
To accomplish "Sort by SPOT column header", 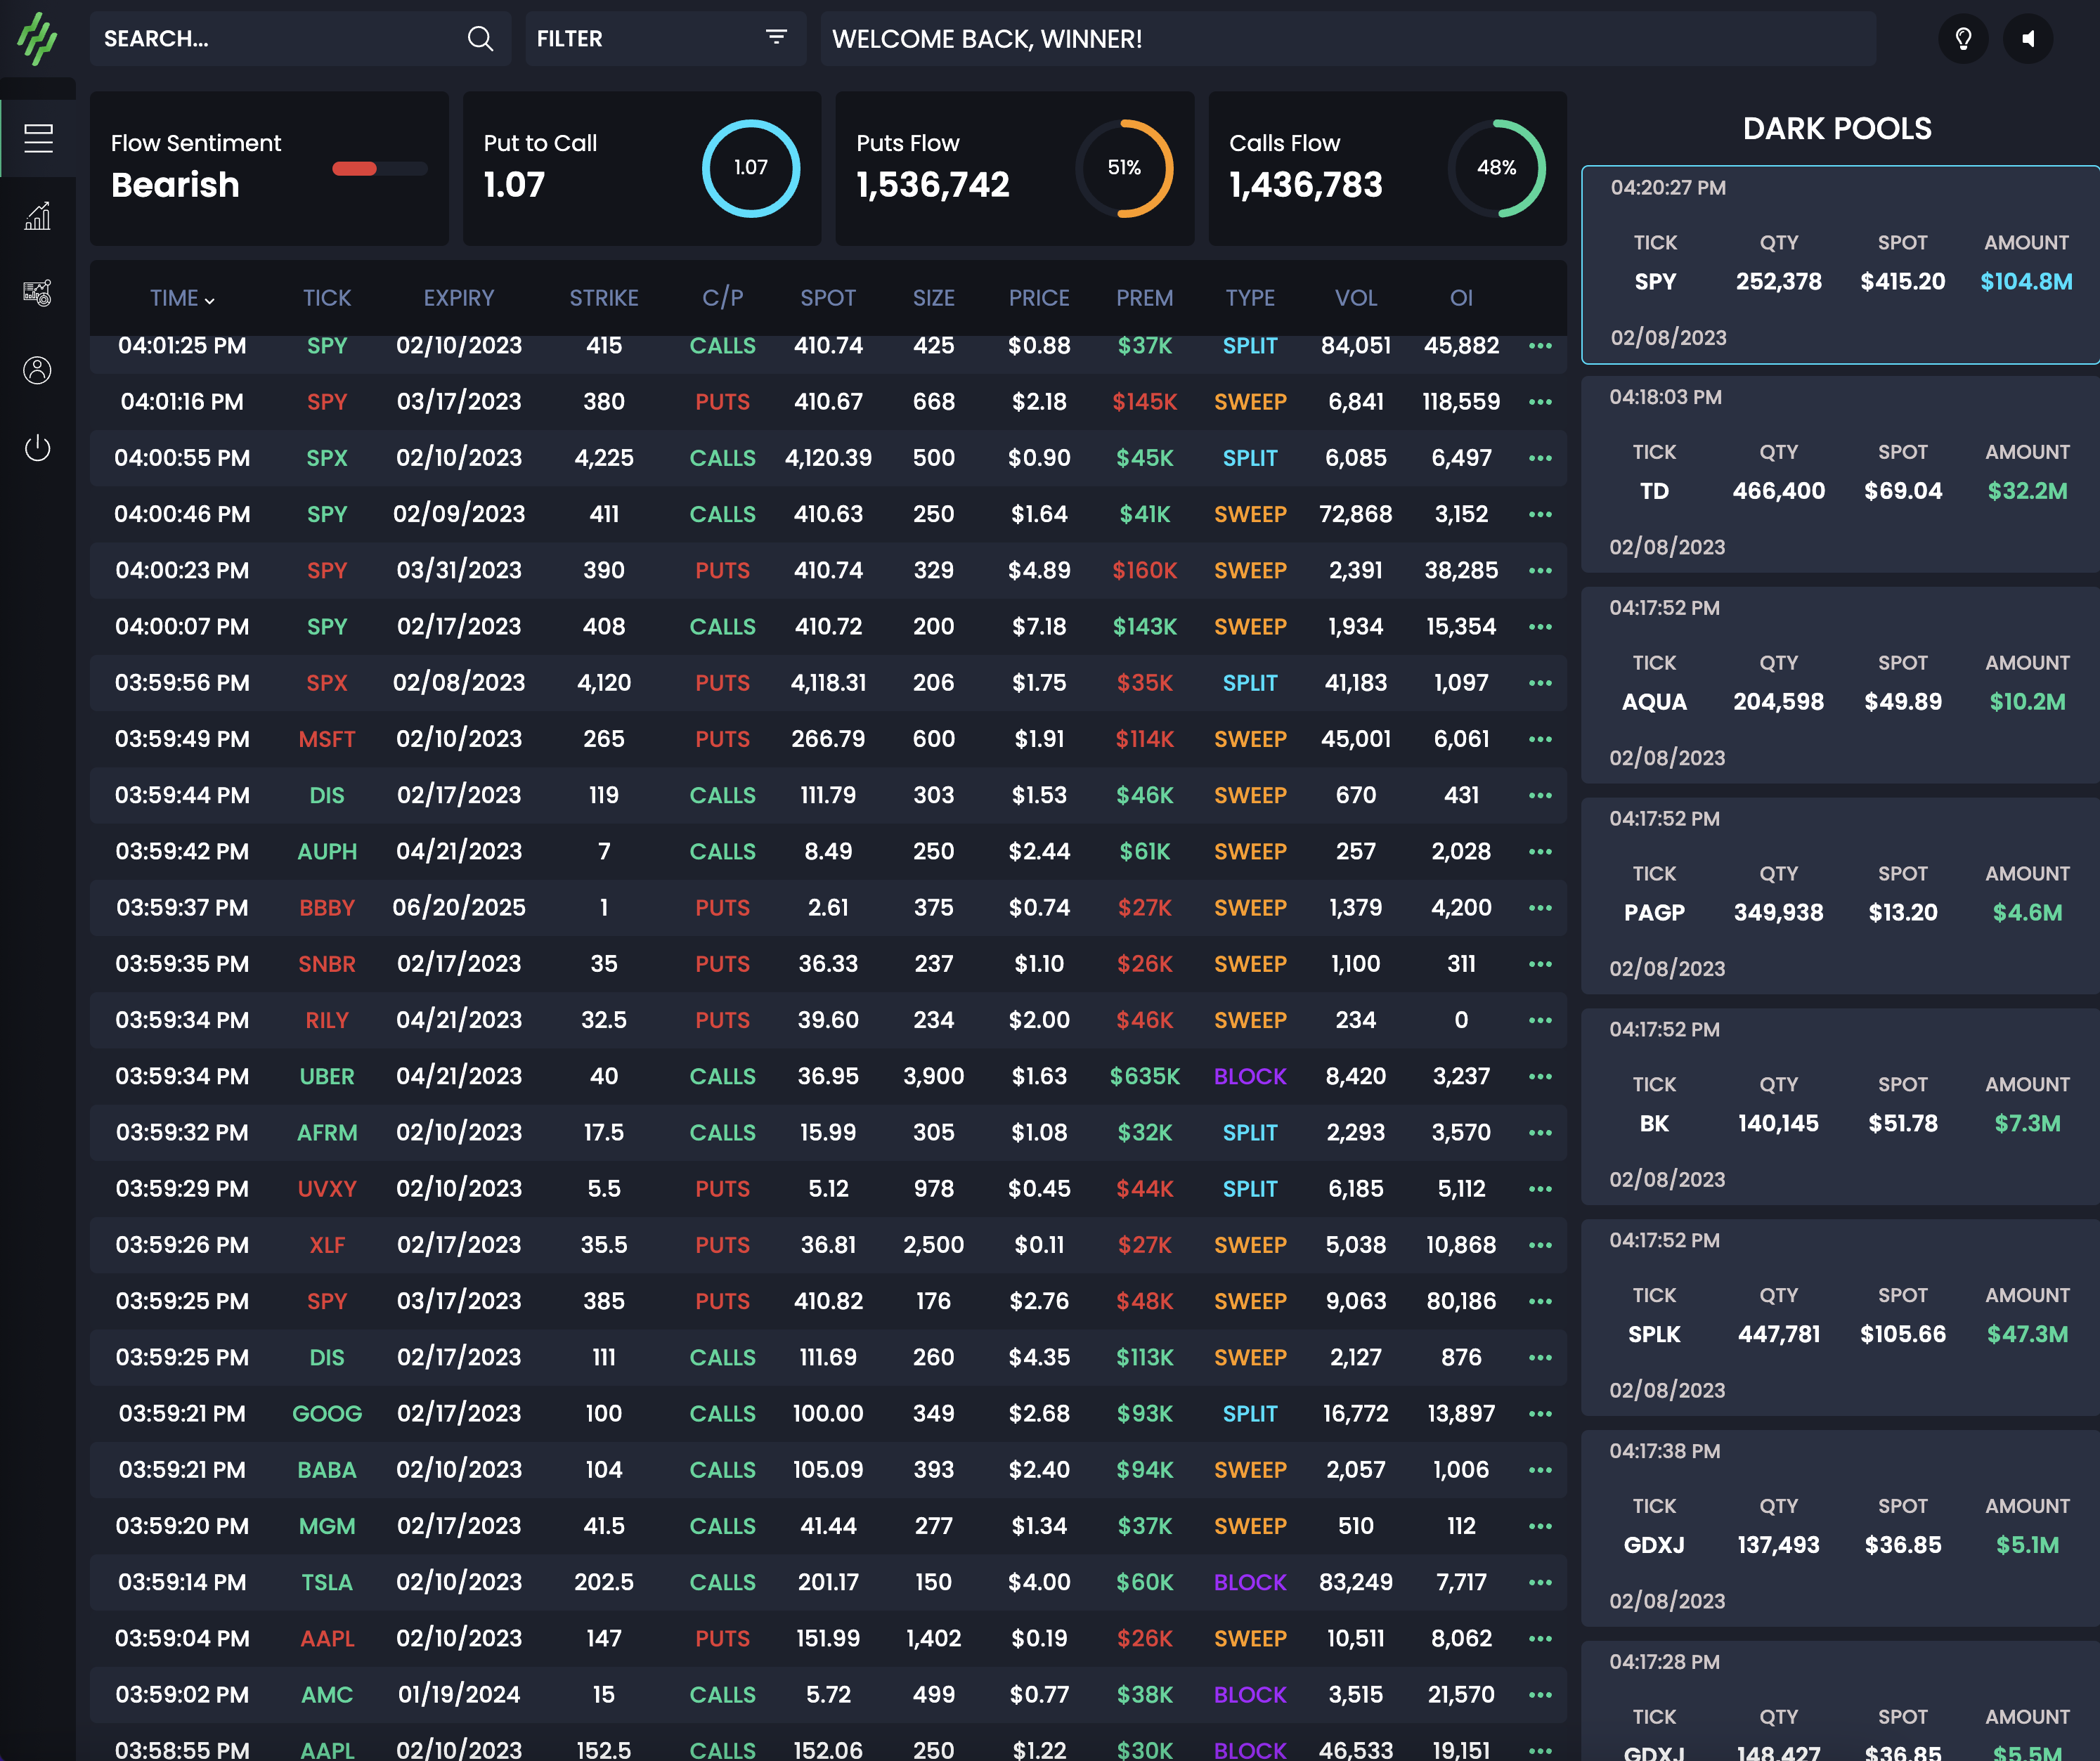I will pos(828,298).
